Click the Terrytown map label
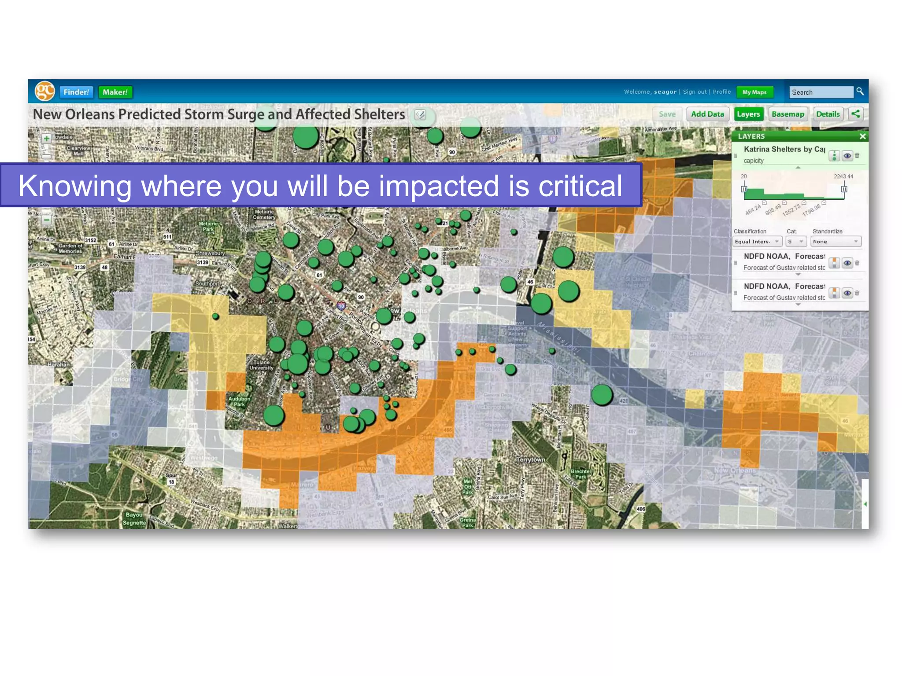The width and height of the screenshot is (902, 676). click(531, 459)
